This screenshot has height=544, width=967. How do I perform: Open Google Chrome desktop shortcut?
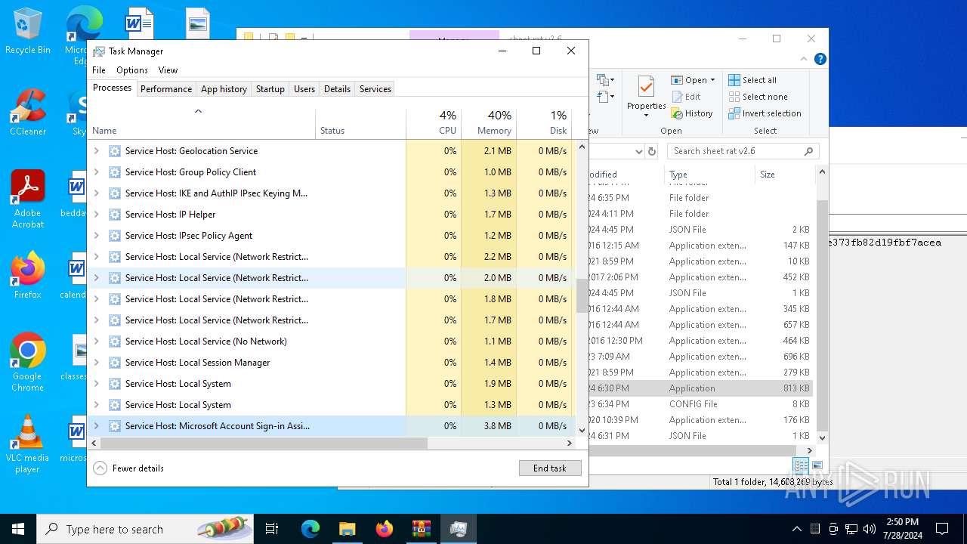28,363
